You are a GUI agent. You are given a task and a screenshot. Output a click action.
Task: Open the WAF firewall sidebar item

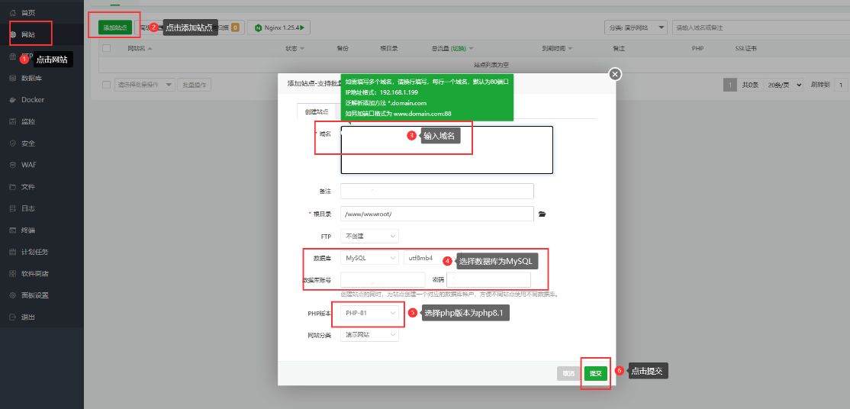tap(13, 165)
